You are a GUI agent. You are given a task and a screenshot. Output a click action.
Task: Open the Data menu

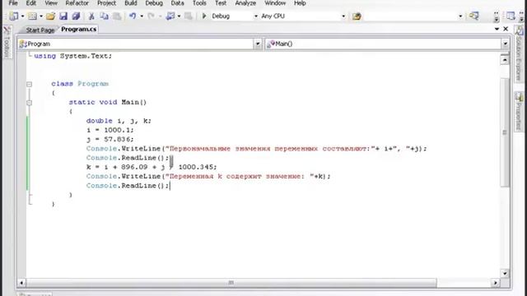pyautogui.click(x=178, y=3)
